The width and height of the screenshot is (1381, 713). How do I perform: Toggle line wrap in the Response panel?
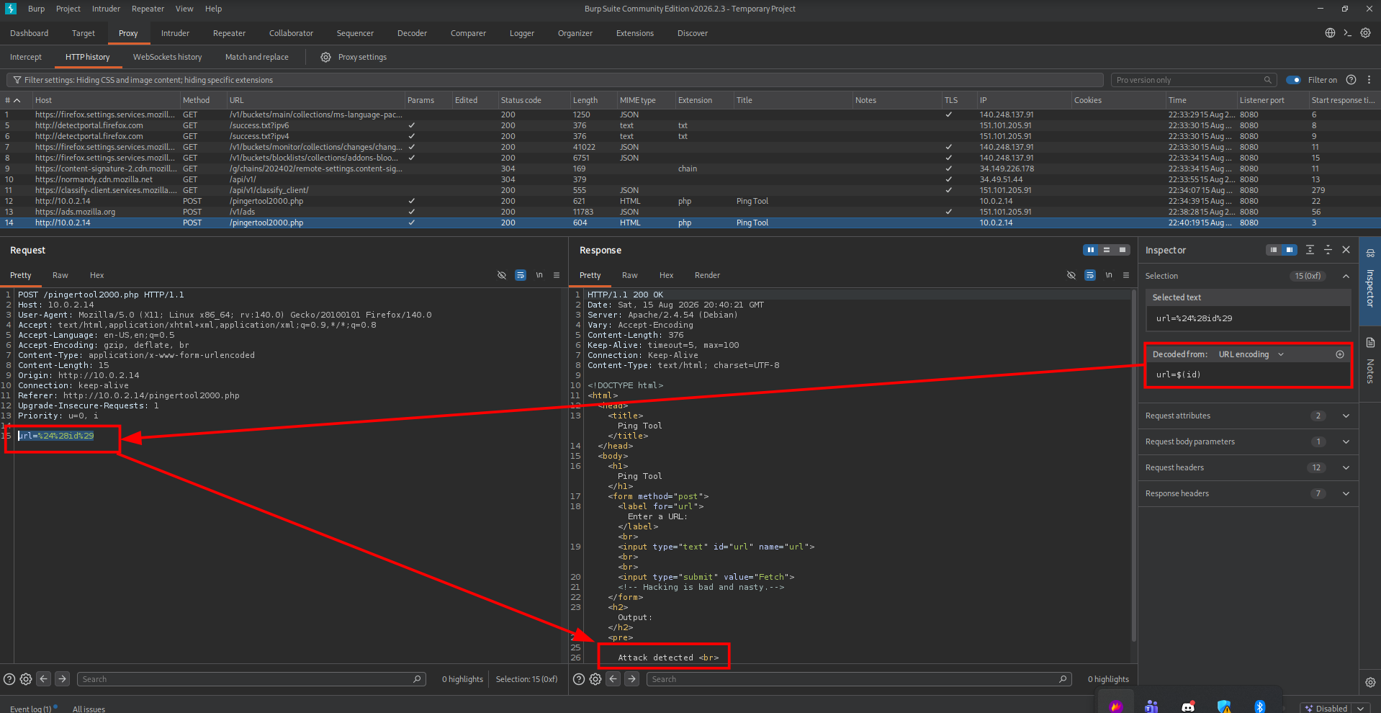point(1090,275)
